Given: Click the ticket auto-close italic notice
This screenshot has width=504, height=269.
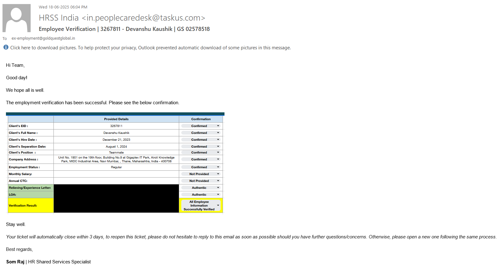Looking at the screenshot, I should tap(251, 237).
